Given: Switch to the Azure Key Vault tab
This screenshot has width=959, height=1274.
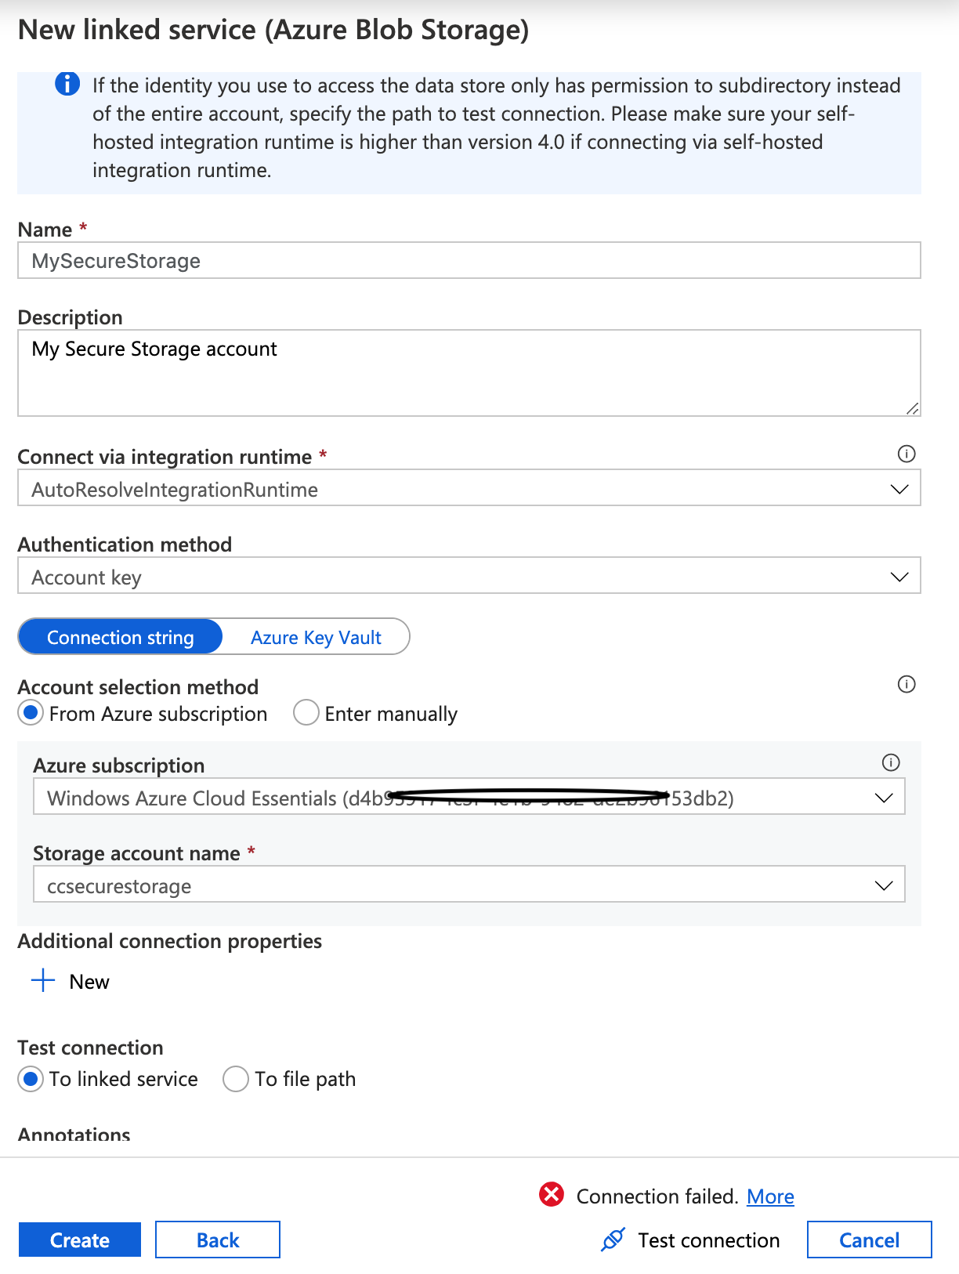Looking at the screenshot, I should tap(316, 637).
